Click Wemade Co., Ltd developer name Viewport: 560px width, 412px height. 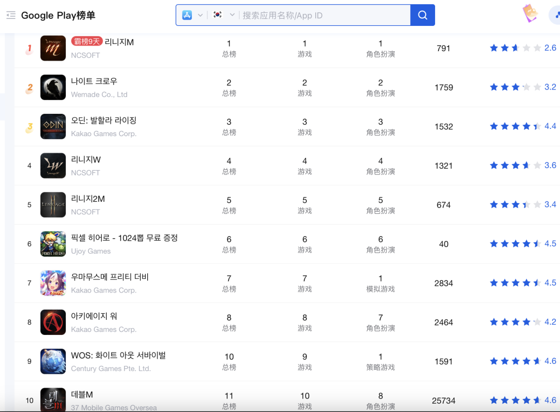click(99, 95)
